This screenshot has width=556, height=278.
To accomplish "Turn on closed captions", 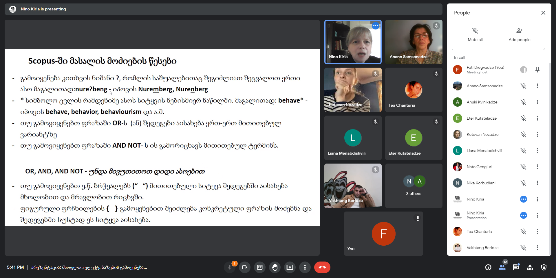I will pos(260,267).
